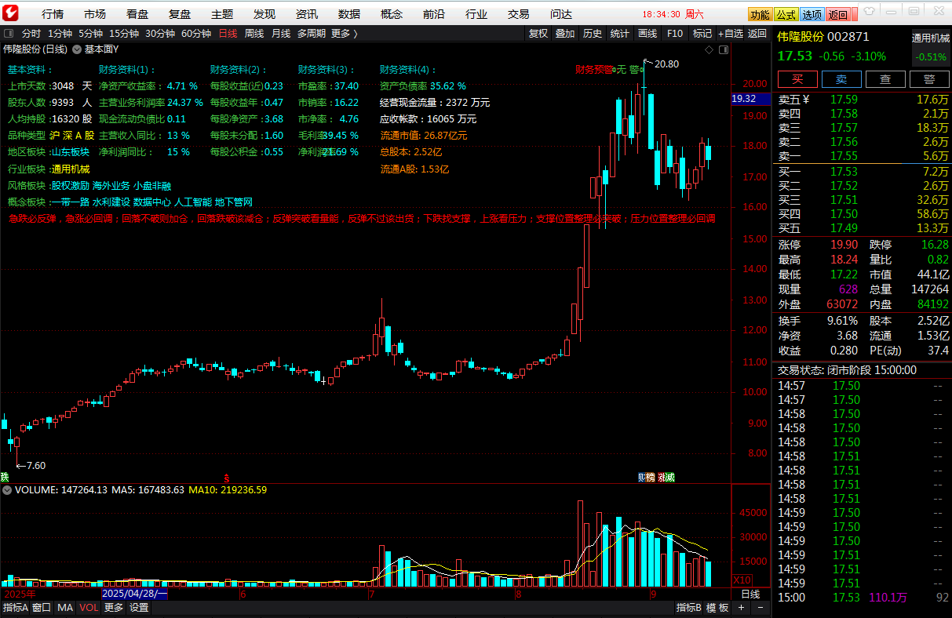The image size is (952, 618).
Task: Open the 多周期 view
Action: (312, 34)
